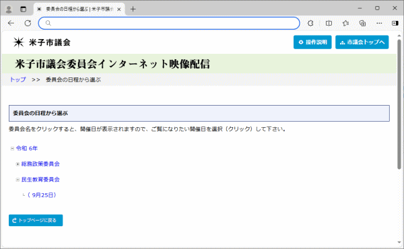Collapse the 令和 6年 tree node

click(12, 149)
